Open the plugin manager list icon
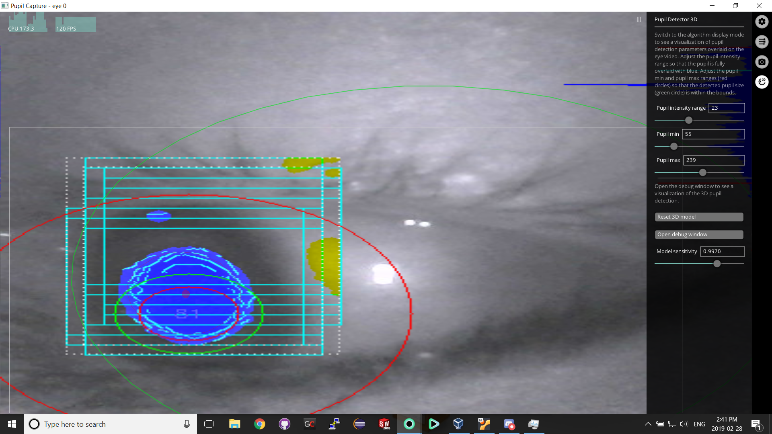Image resolution: width=772 pixels, height=434 pixels. coord(762,42)
